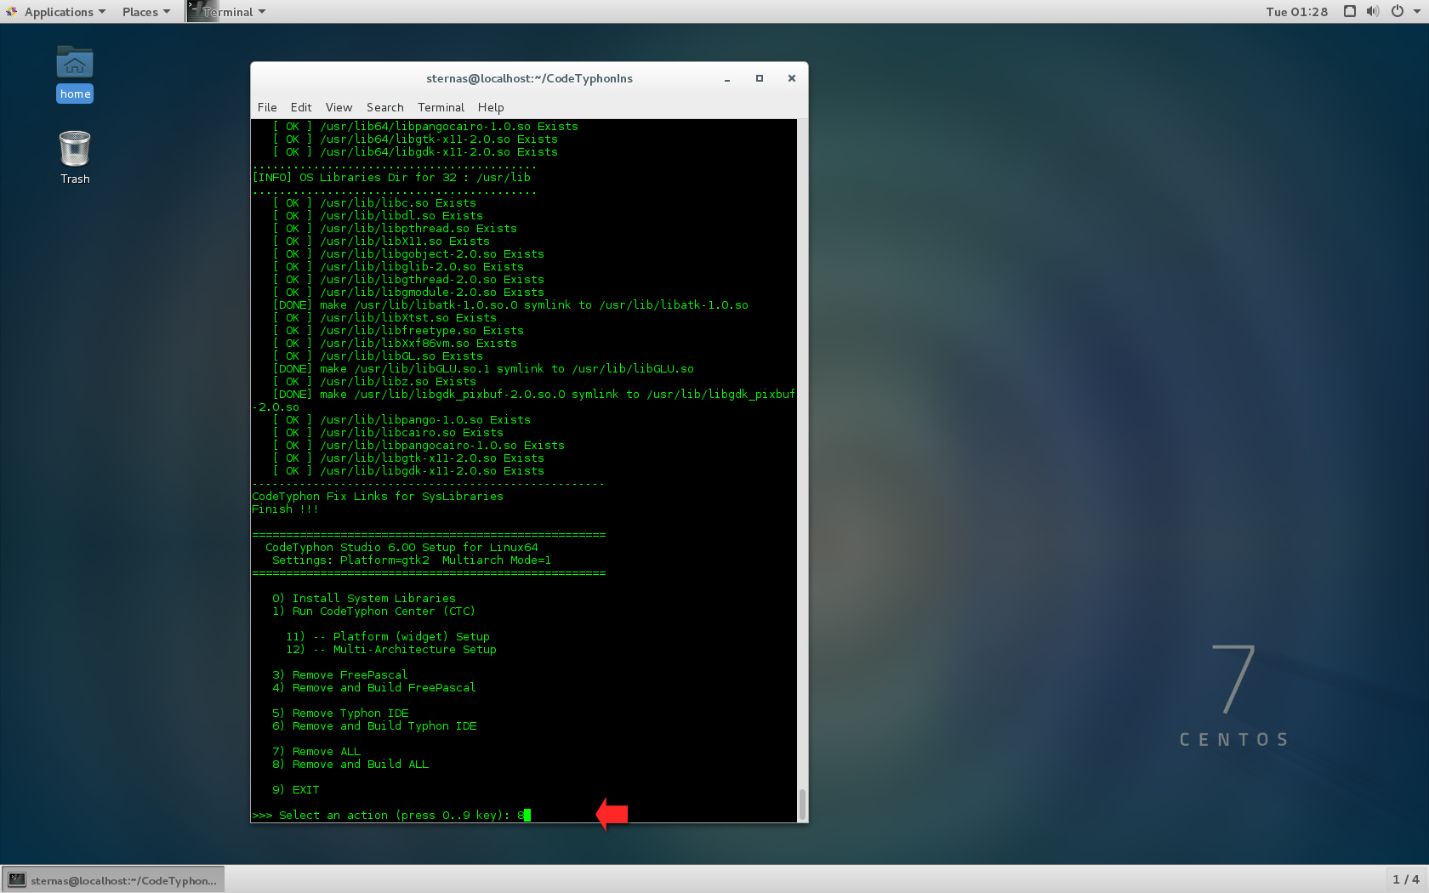Open the Search menu in terminal
1429x893 pixels.
point(384,107)
